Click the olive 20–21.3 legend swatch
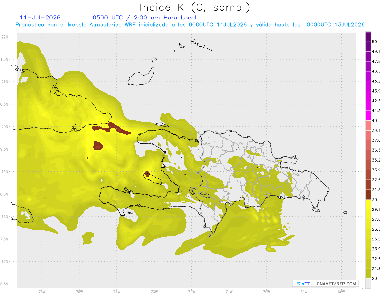This screenshot has height=296, width=383. (368, 274)
